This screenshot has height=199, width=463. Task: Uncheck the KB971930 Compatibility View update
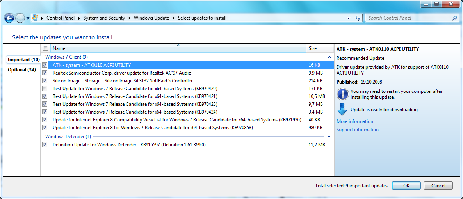tap(45, 120)
